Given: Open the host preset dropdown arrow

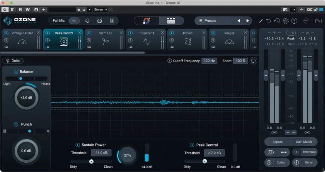Looking at the screenshot, I should coord(89,10).
